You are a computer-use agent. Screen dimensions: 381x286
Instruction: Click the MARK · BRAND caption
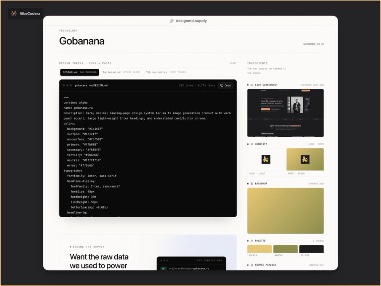tap(296, 173)
